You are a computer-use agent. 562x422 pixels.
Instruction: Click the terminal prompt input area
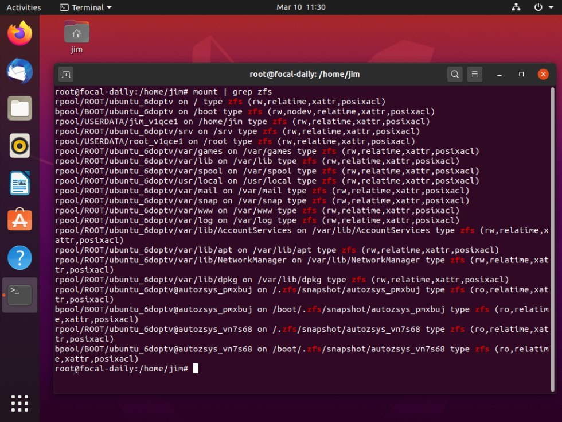[196, 368]
